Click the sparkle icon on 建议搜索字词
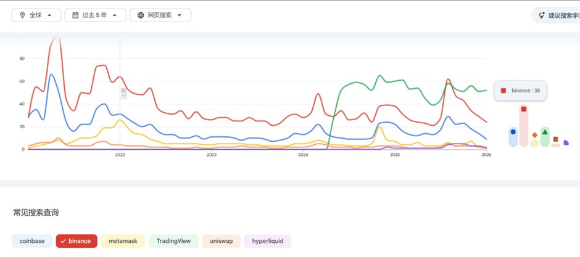 tap(541, 15)
